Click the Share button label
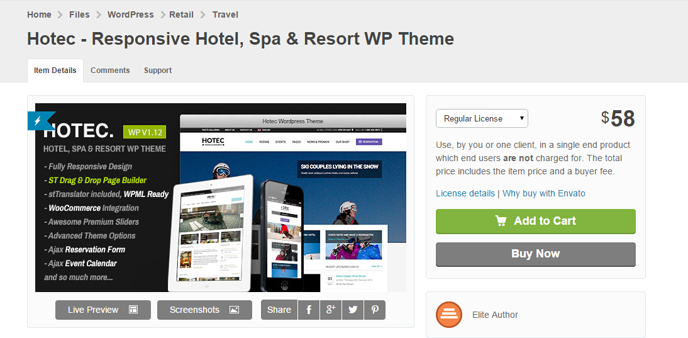The image size is (688, 338). (279, 310)
